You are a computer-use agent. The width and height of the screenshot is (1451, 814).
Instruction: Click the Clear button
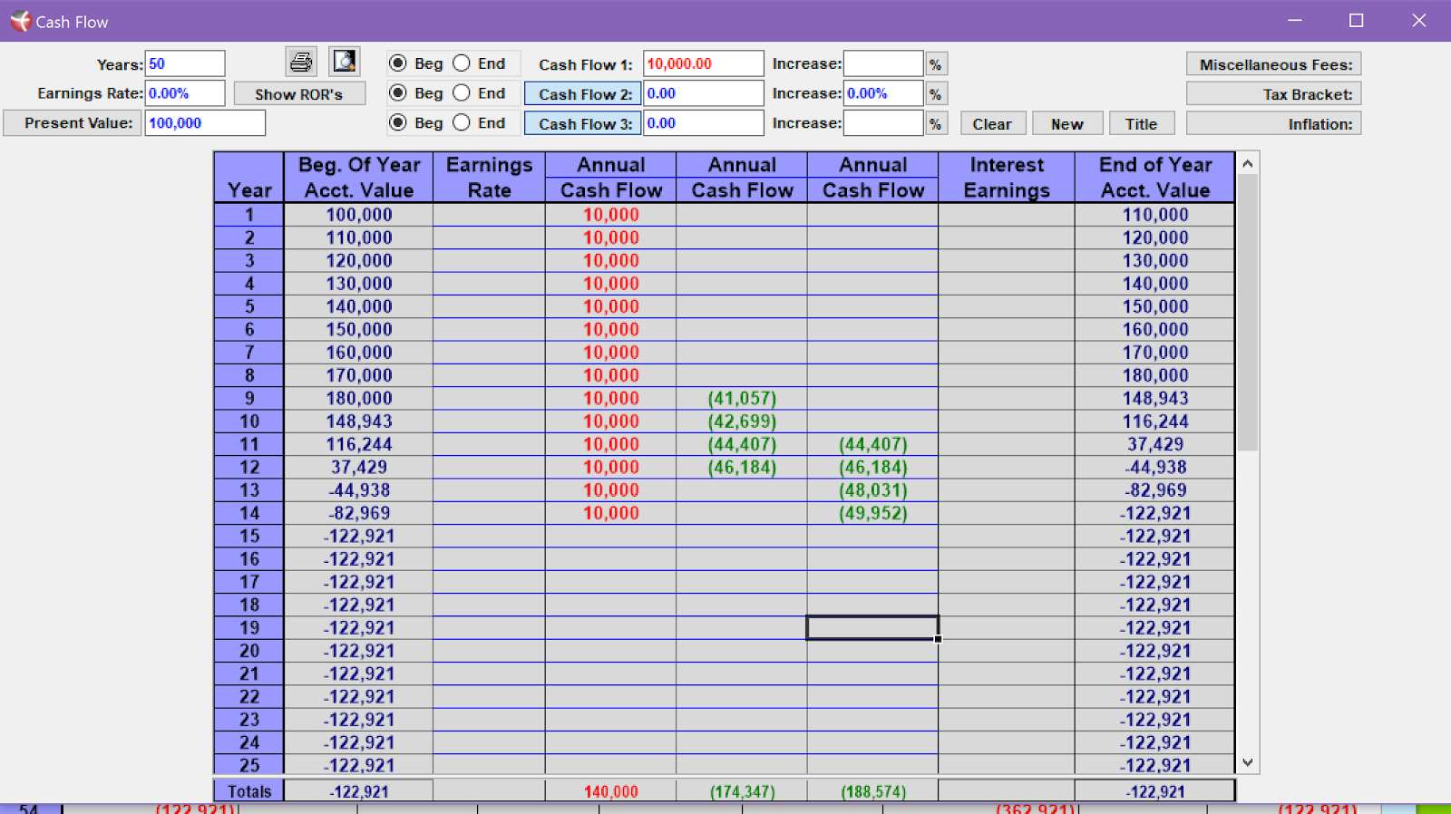(x=993, y=124)
